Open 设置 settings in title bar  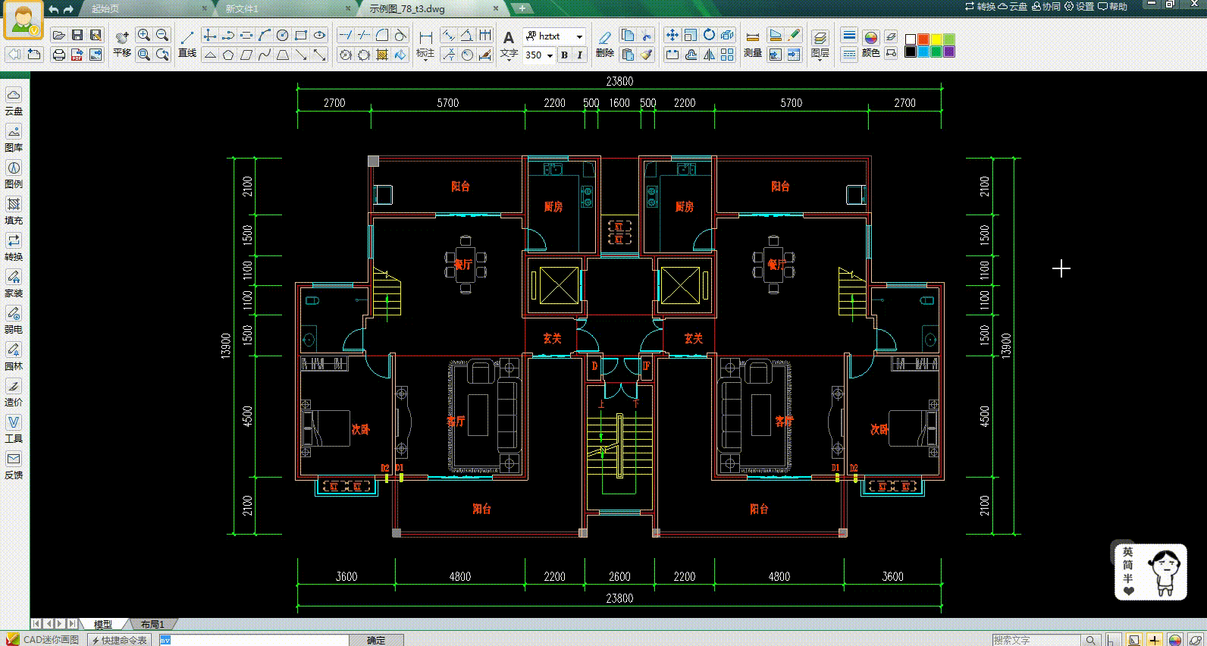coord(1079,6)
